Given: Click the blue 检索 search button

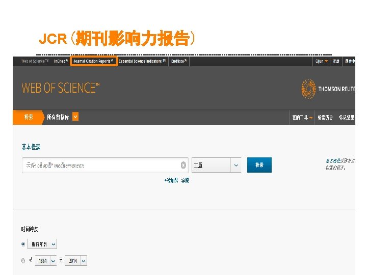Looking at the screenshot, I should pyautogui.click(x=259, y=165).
